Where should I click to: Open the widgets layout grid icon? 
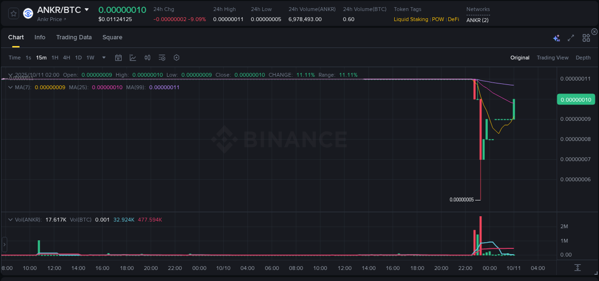[x=586, y=37]
